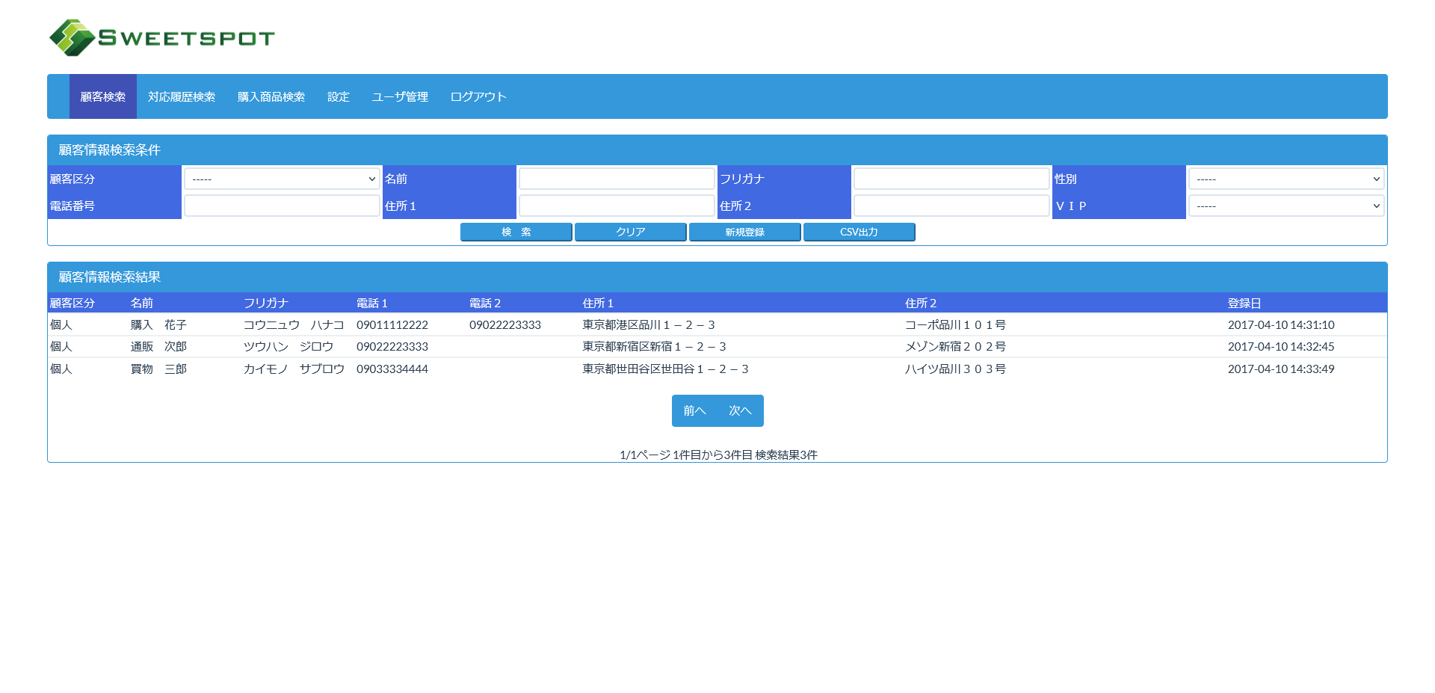Viewport: 1435px width, 693px height.
Task: Click inside the 名前 input field
Action: click(x=617, y=178)
